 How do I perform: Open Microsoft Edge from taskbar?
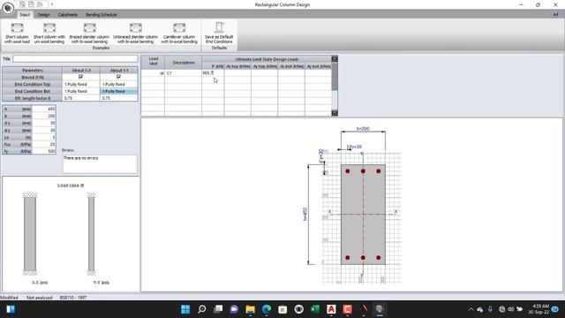(267, 309)
